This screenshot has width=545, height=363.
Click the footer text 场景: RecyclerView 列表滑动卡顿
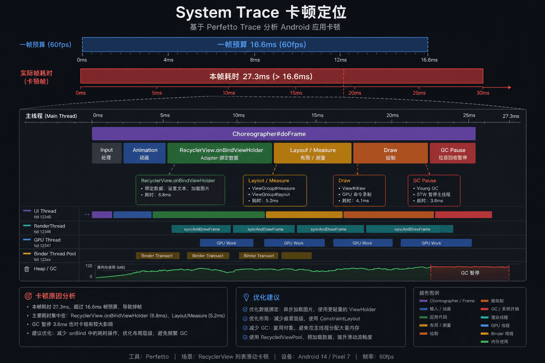coord(225,357)
